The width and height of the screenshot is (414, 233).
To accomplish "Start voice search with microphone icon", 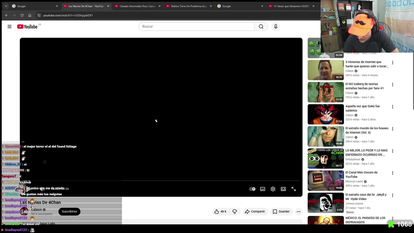I will (x=276, y=27).
